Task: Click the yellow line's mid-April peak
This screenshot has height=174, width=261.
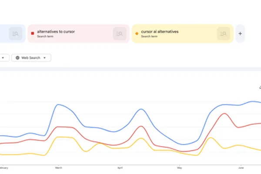Action: [141, 138]
